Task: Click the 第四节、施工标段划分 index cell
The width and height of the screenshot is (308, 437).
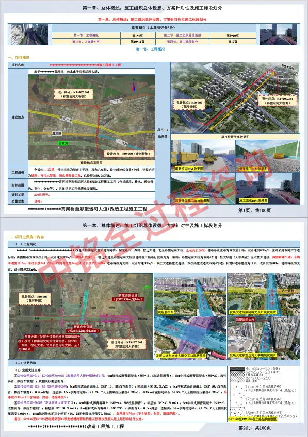Action: click(183, 42)
